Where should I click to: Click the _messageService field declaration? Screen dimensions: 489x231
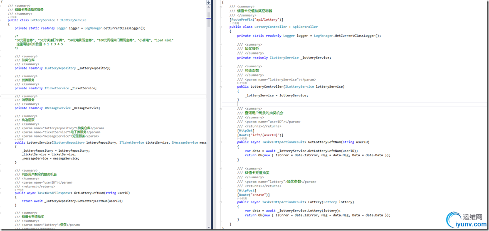[x=58, y=108]
